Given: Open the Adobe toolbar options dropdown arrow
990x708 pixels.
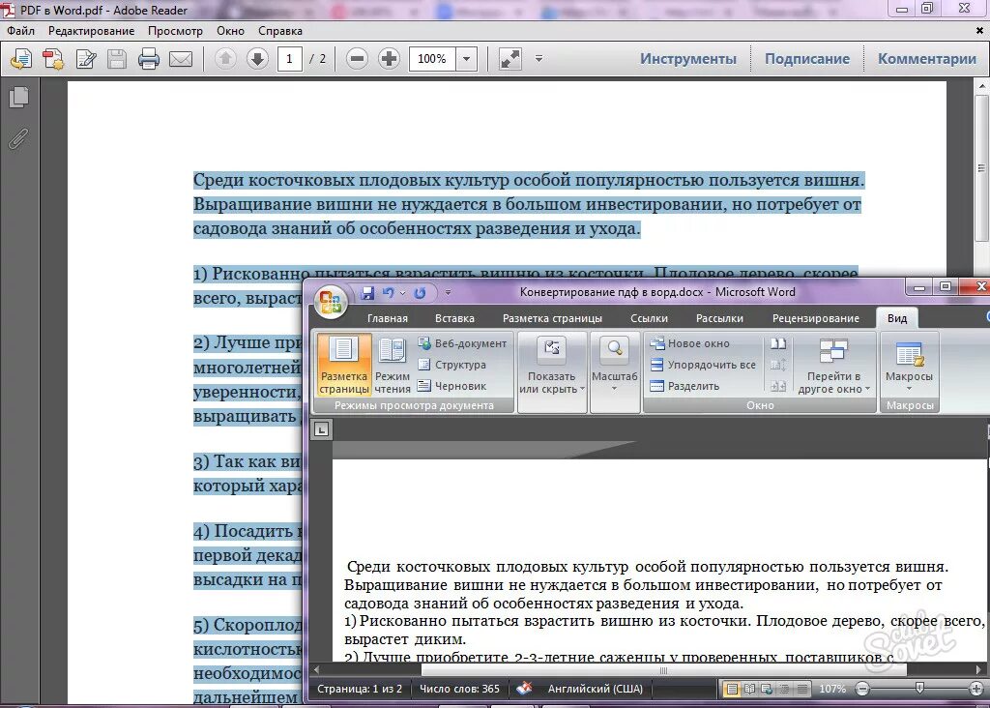Looking at the screenshot, I should 539,59.
